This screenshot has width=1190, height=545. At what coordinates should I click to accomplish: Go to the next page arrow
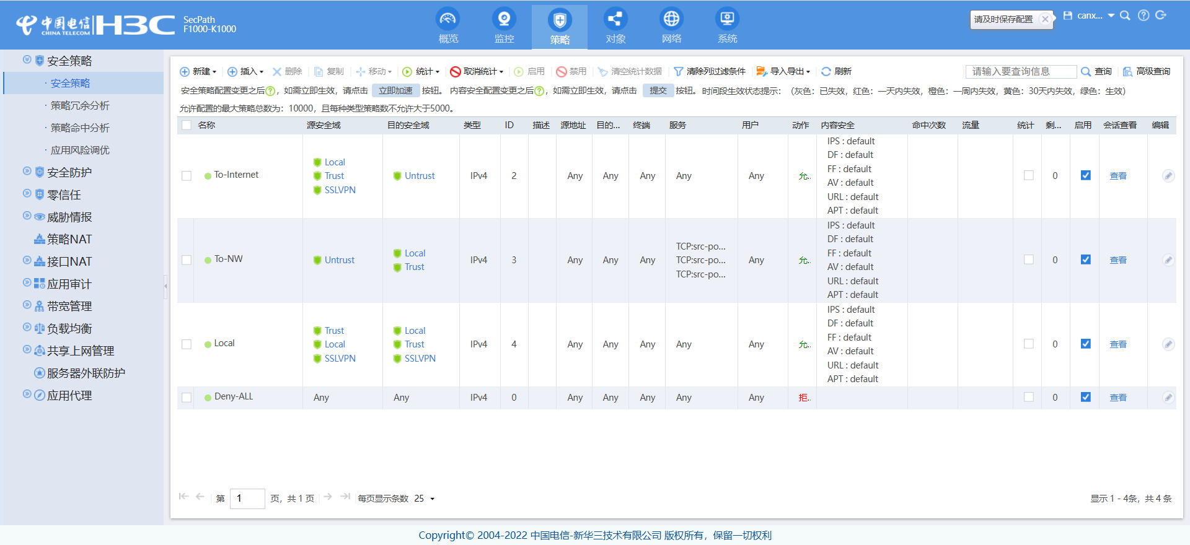(x=328, y=497)
